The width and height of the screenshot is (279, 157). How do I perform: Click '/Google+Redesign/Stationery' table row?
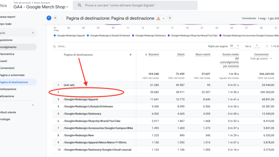[83, 114]
